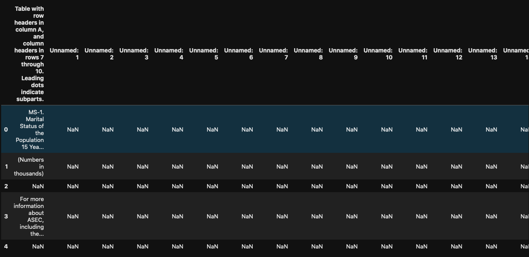Viewport: 529px width, 257px height.
Task: Click row index 4
Action: pyautogui.click(x=6, y=247)
